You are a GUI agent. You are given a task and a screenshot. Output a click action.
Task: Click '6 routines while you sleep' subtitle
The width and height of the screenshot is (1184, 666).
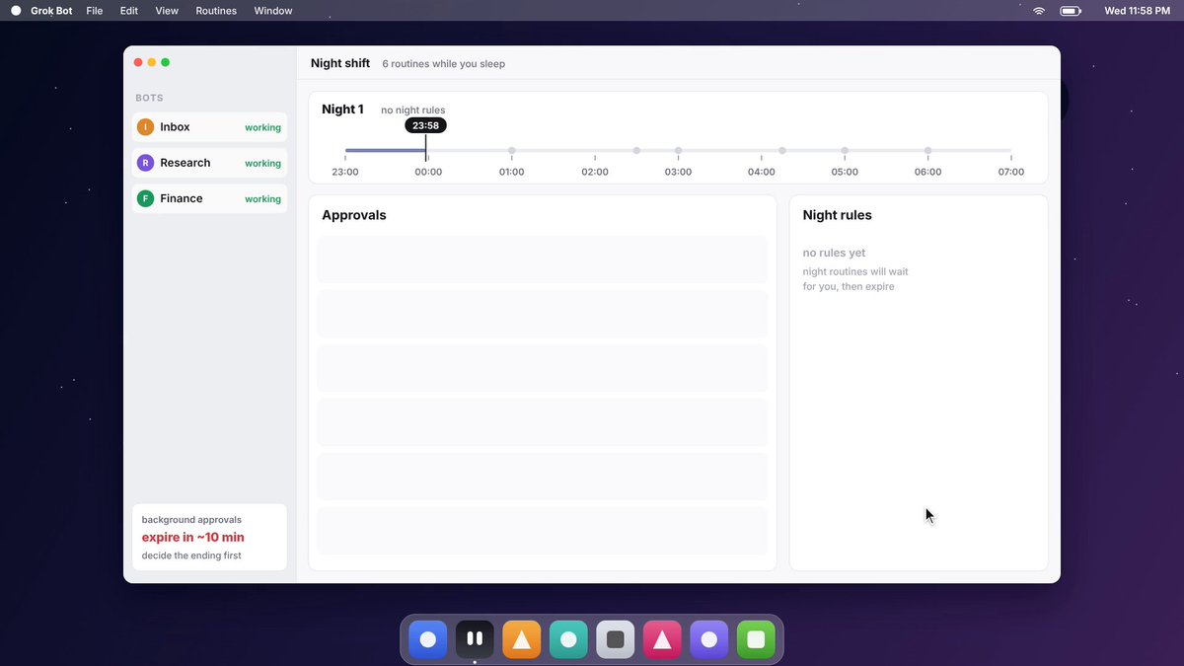pos(444,64)
